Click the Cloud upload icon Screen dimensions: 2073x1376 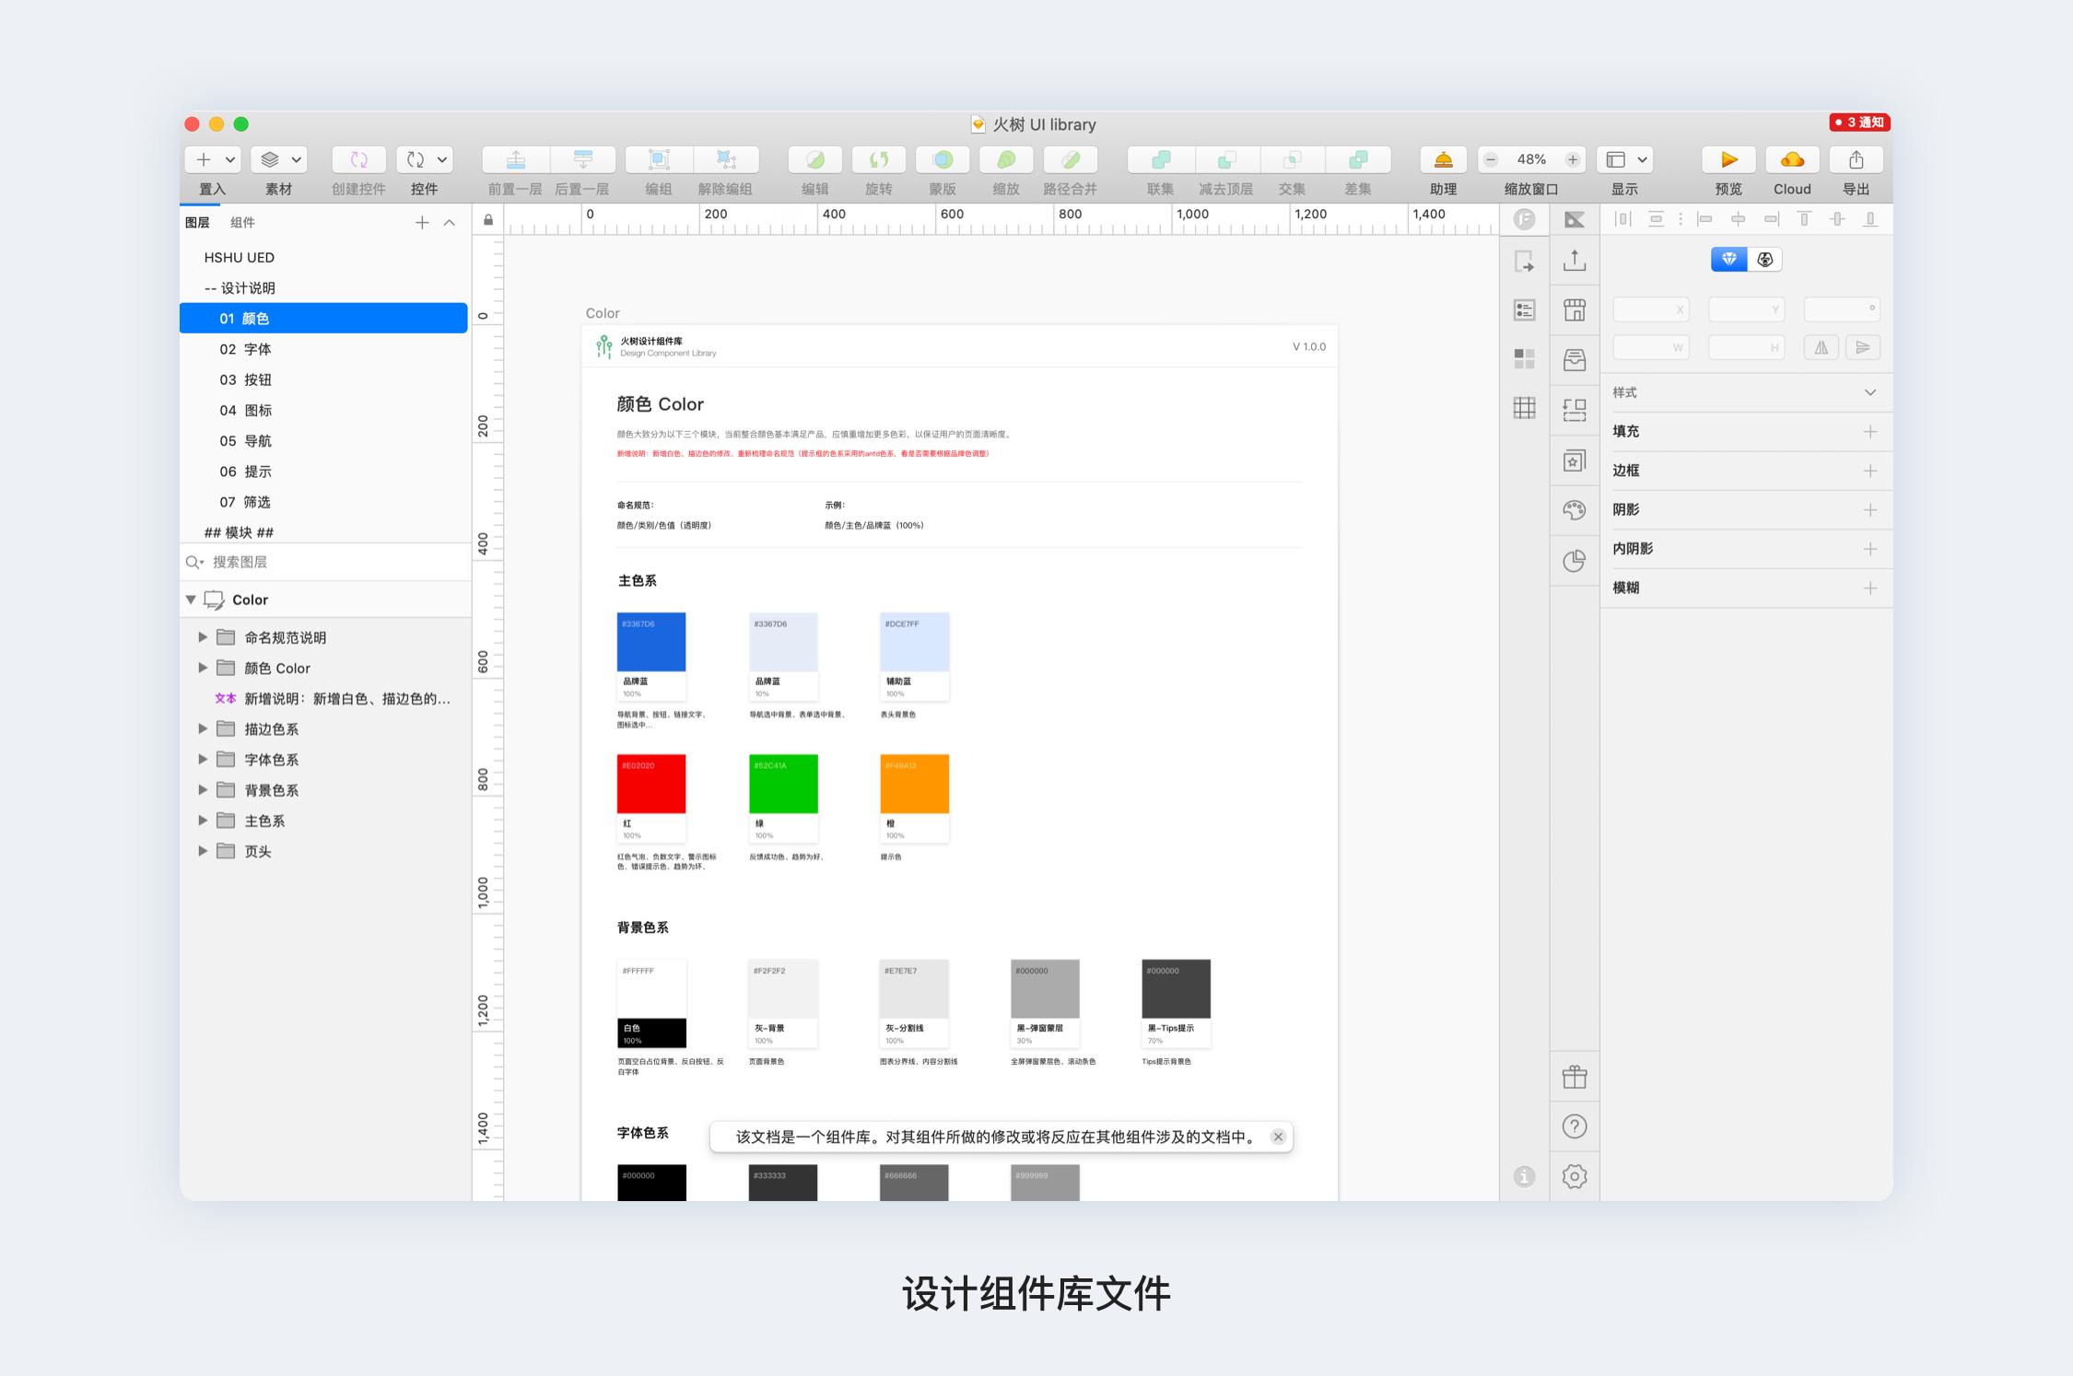1791,160
